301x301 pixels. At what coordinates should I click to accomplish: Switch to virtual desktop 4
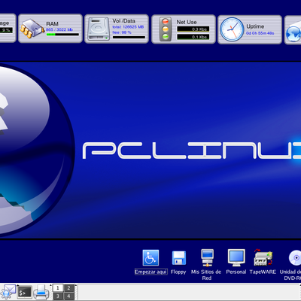pyautogui.click(x=68, y=296)
